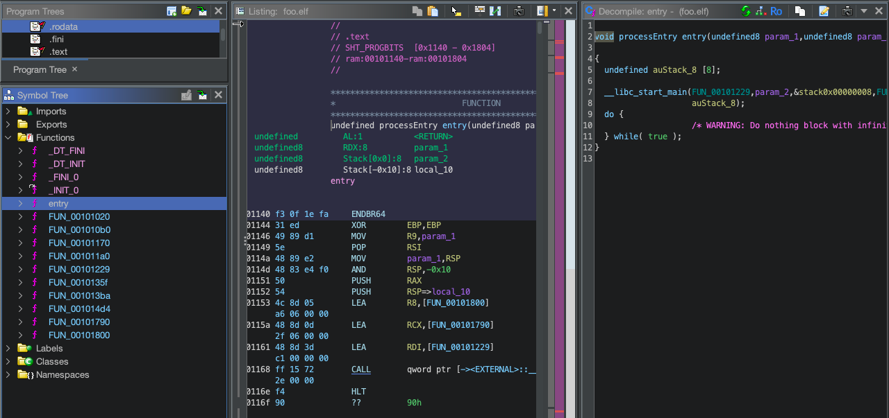Select FUN_00101170 in Symbol Tree

[x=79, y=243]
